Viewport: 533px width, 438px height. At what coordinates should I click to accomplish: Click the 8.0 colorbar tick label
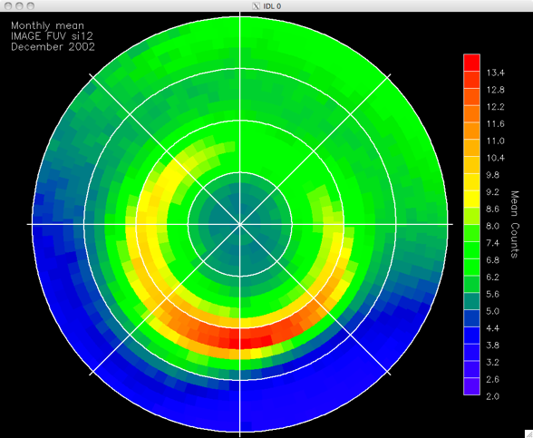coord(493,226)
